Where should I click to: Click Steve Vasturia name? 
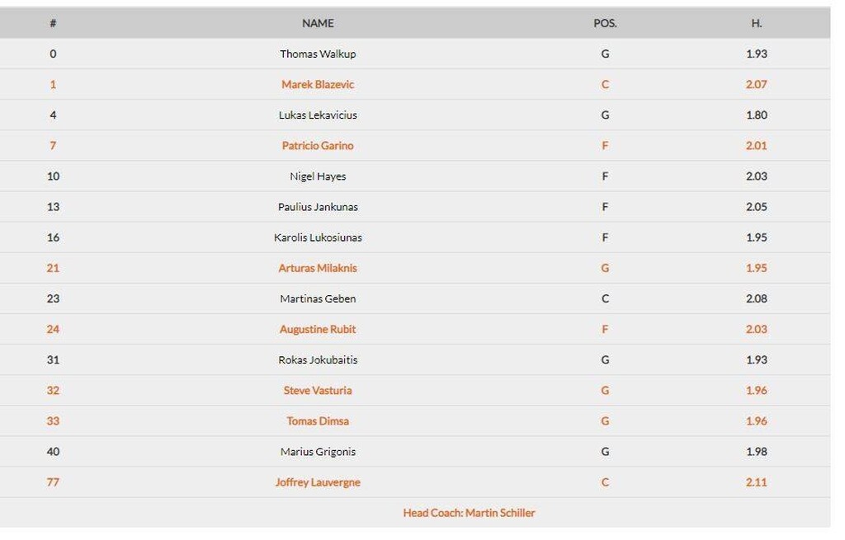point(318,391)
